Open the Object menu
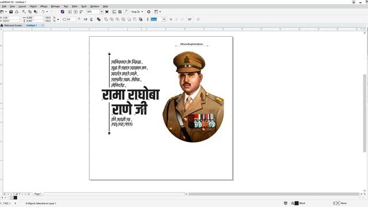Screen dimensions: 368x207 33,6
